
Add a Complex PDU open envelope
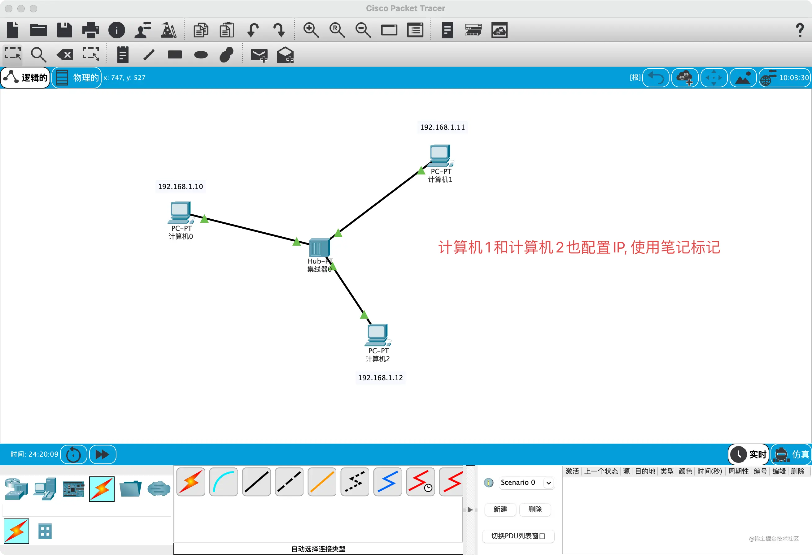285,55
